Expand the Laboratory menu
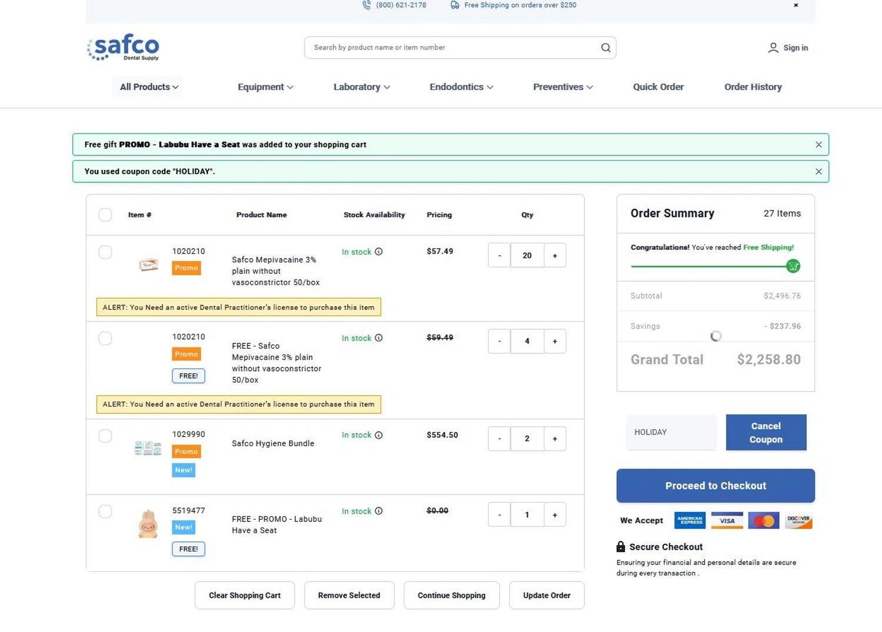Image resolution: width=882 pixels, height=632 pixels. 362,87
